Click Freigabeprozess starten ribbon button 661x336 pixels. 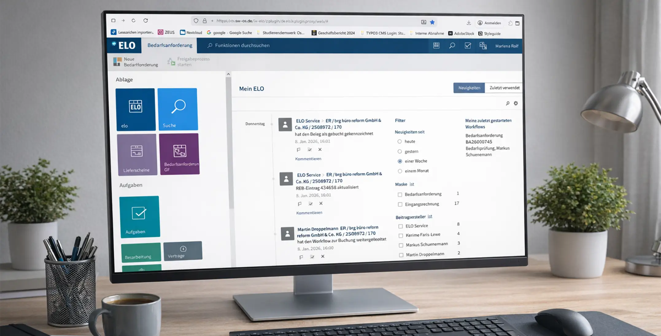[189, 62]
